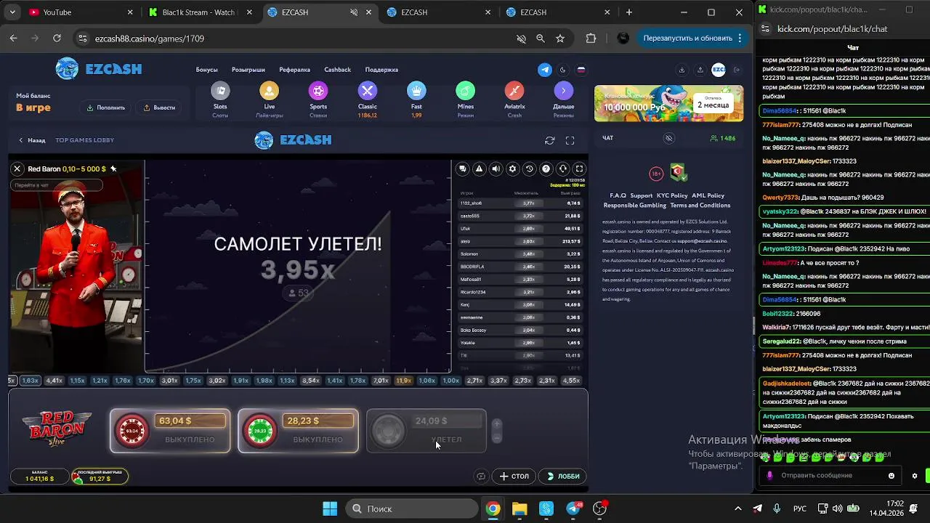
Task: Reload the game with refresh icon
Action: click(x=550, y=140)
